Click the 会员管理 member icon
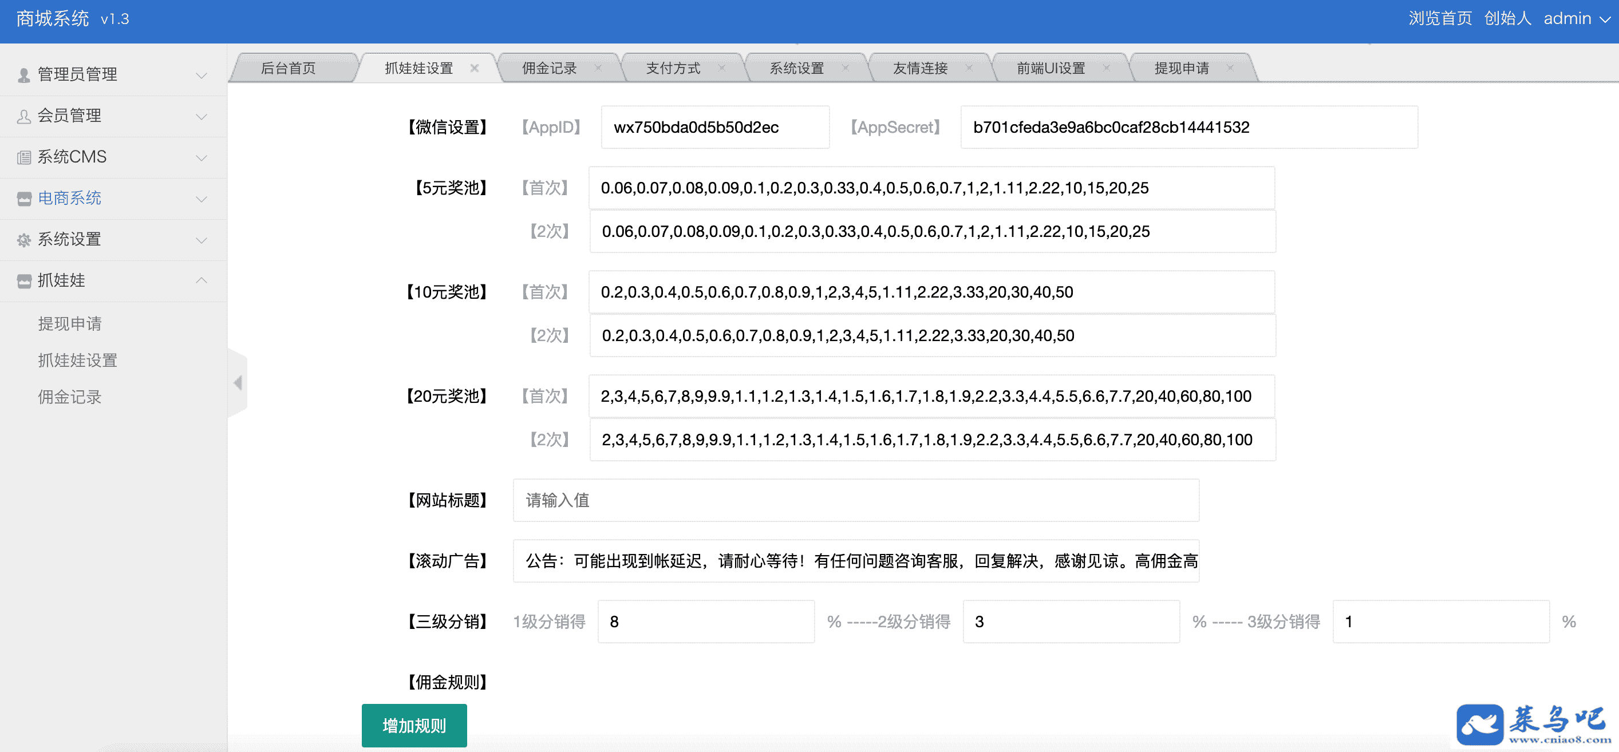The width and height of the screenshot is (1619, 752). click(x=24, y=116)
